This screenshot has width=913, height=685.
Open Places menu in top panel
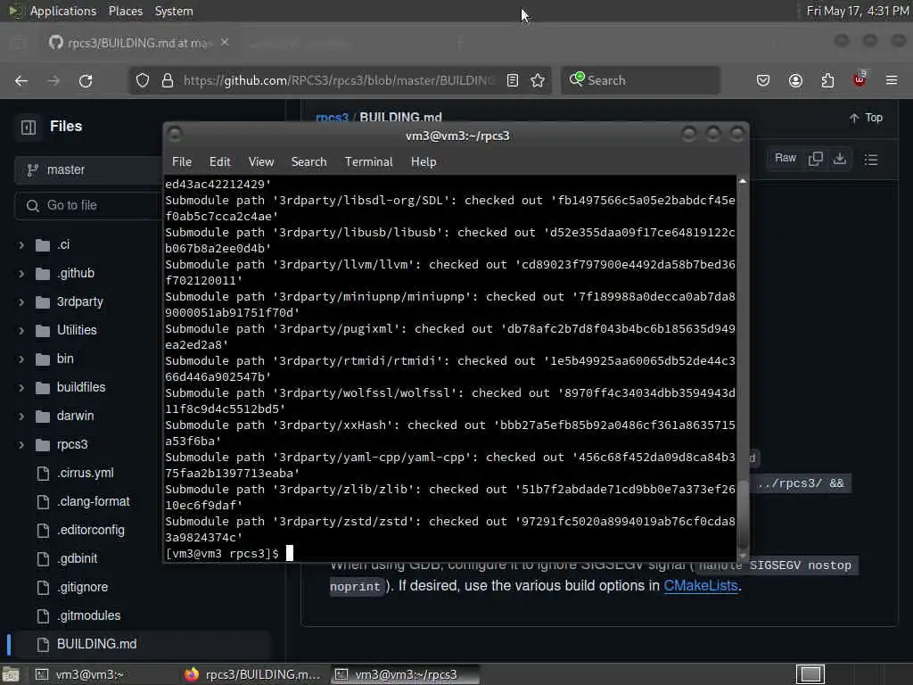[125, 11]
